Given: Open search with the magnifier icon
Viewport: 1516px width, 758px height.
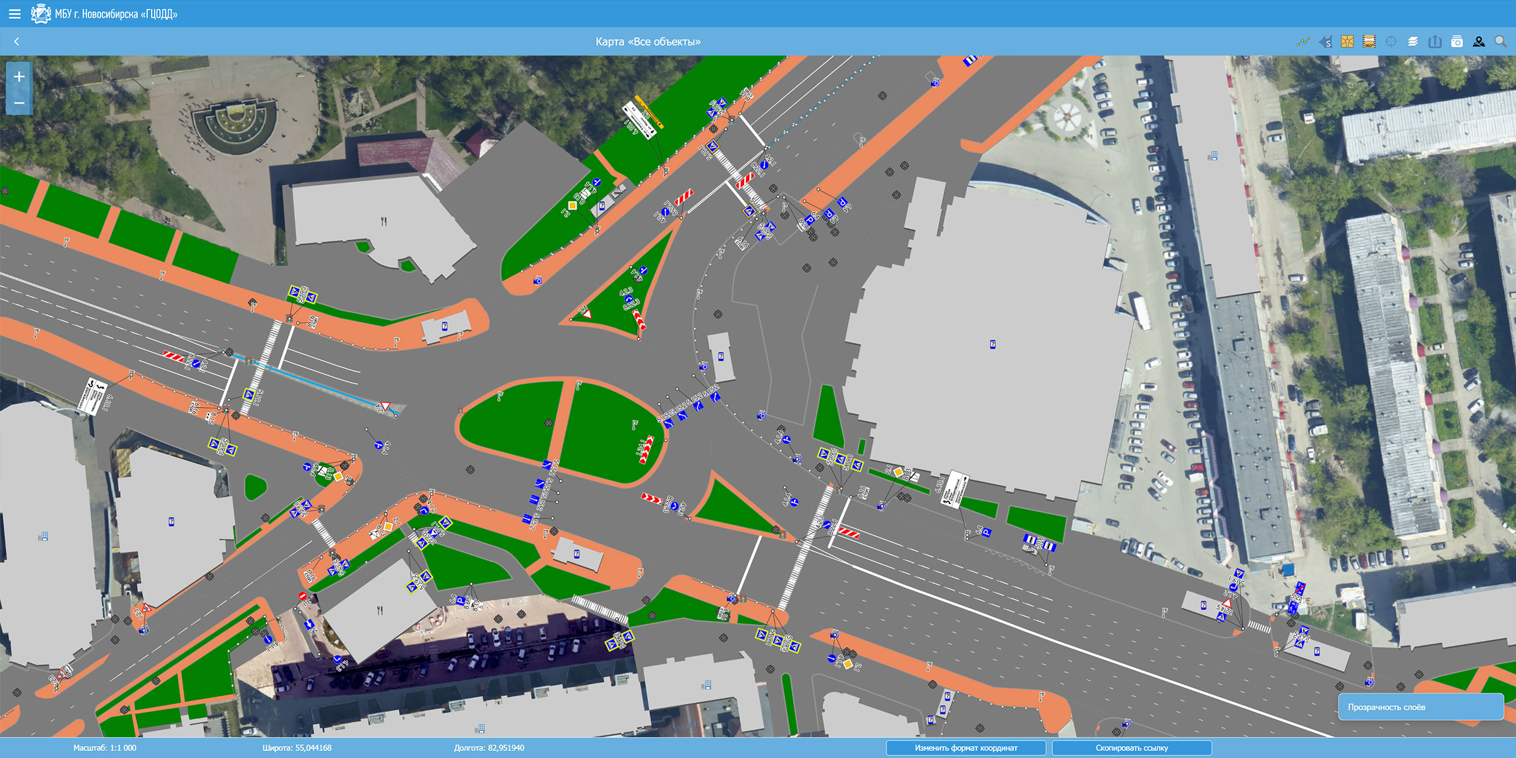Looking at the screenshot, I should pos(1500,42).
